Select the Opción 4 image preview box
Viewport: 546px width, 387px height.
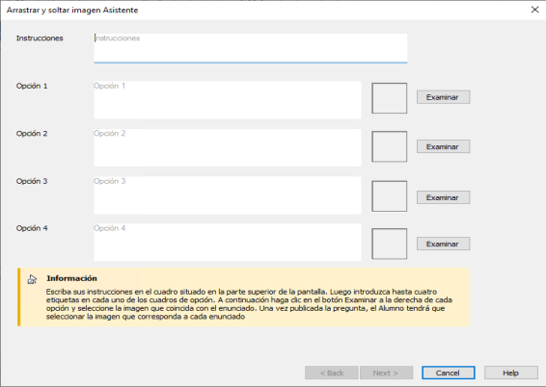tap(390, 244)
